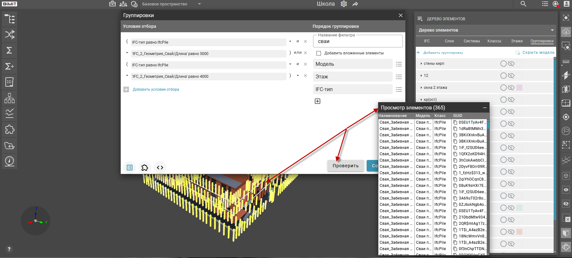Click the 'Название фильтра' input field

357,41
